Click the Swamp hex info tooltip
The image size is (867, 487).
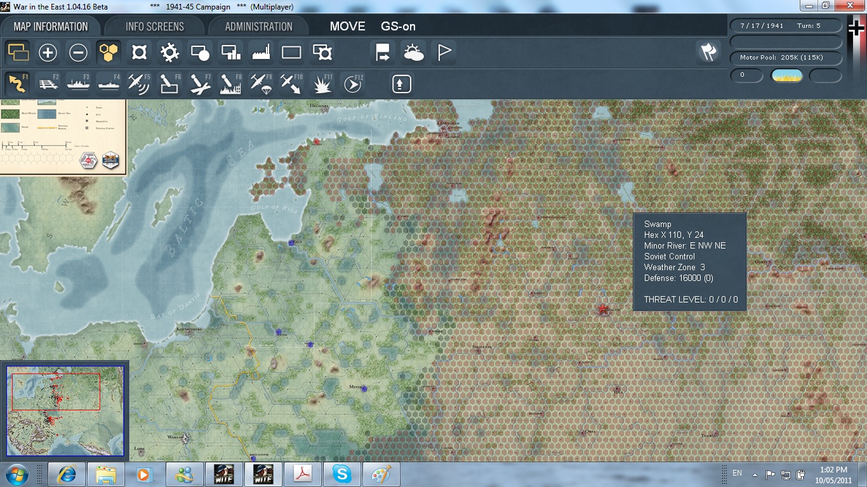coord(690,262)
